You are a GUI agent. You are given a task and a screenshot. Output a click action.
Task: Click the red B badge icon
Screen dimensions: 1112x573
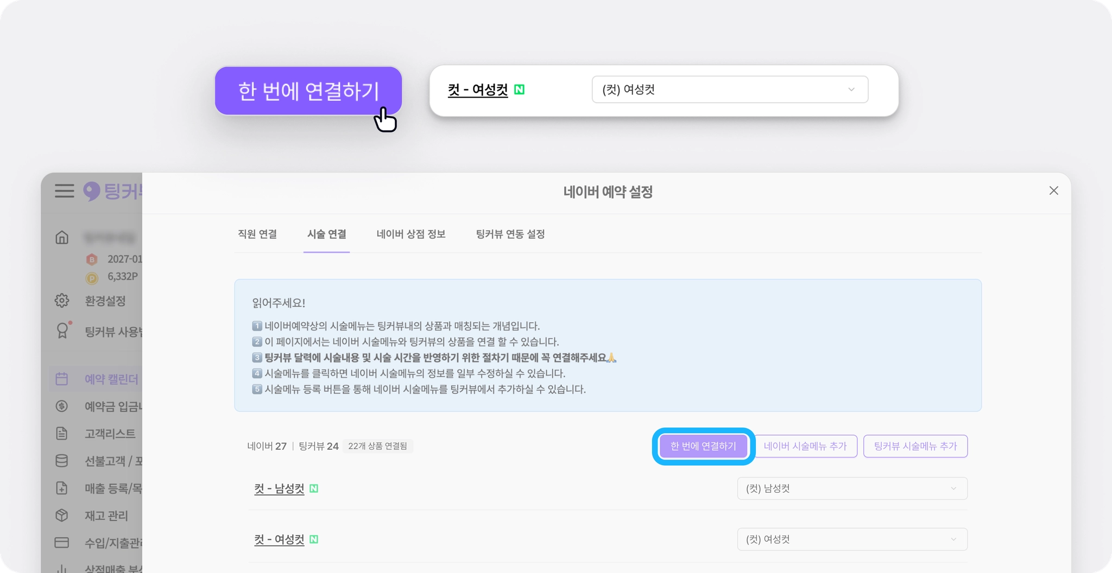(x=92, y=259)
